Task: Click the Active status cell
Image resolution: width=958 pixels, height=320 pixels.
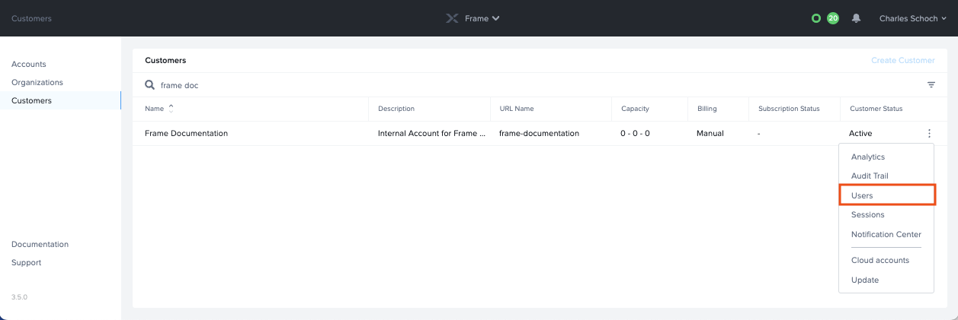Action: [x=860, y=133]
